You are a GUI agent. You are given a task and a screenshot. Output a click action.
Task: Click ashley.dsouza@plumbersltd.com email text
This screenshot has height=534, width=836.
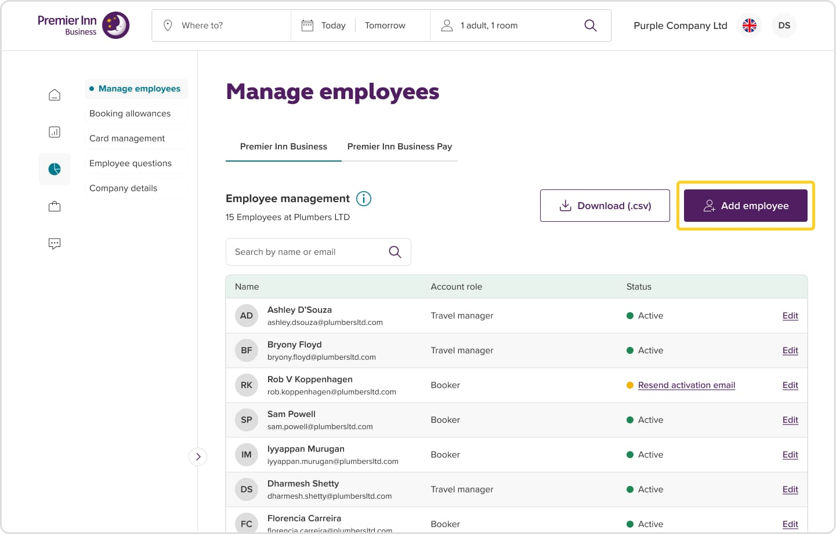coord(325,323)
